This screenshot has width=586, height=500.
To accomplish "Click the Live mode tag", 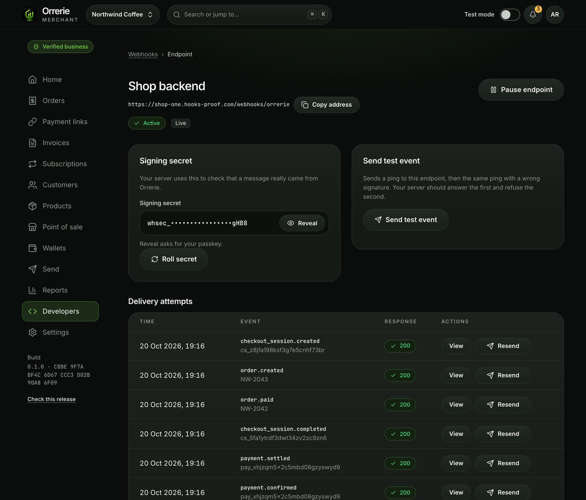I will (x=181, y=123).
